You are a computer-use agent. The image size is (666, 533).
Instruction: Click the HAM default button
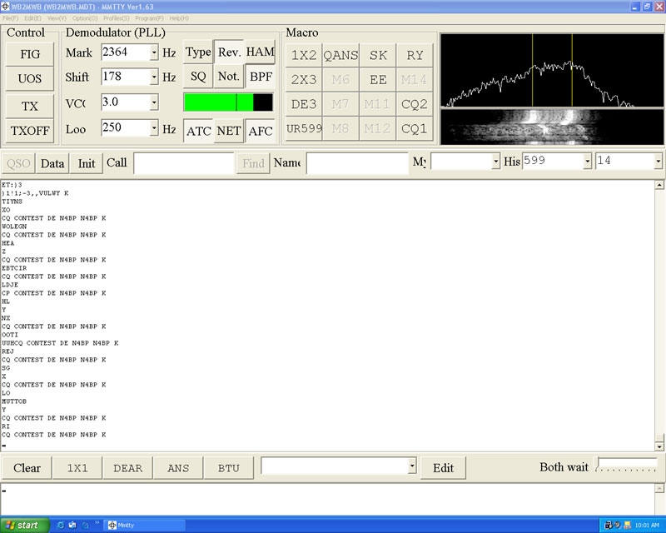tap(260, 52)
